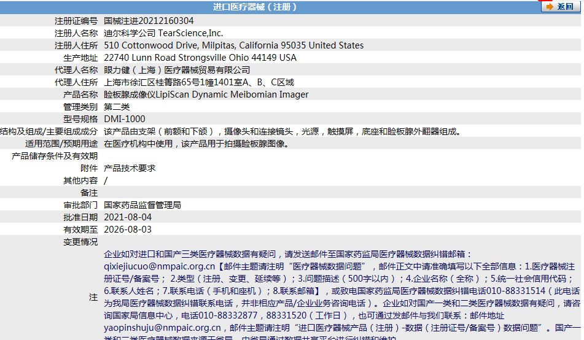The height and width of the screenshot is (340, 584).
Task: Click the 产品名称 label
Action: 80,95
